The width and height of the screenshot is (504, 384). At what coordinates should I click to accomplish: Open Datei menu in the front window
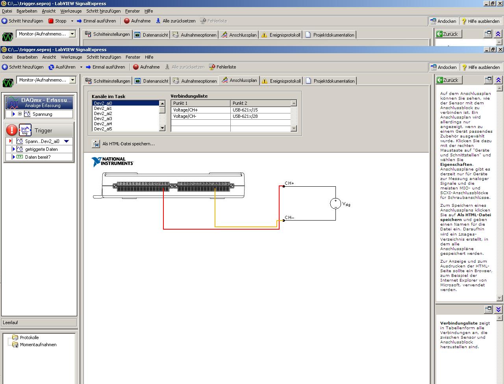[x=7, y=57]
